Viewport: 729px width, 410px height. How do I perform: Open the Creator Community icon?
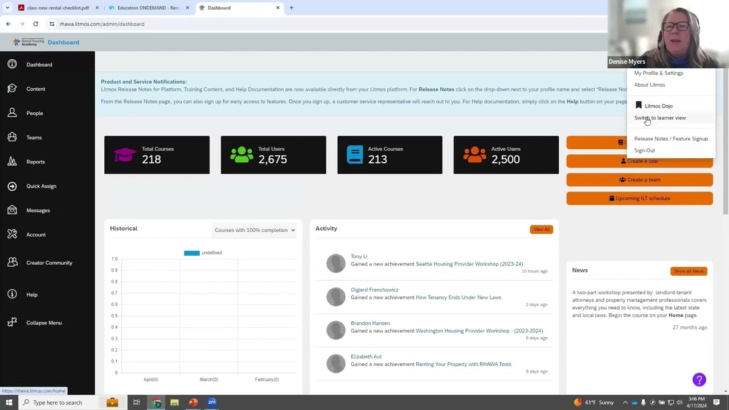click(12, 263)
